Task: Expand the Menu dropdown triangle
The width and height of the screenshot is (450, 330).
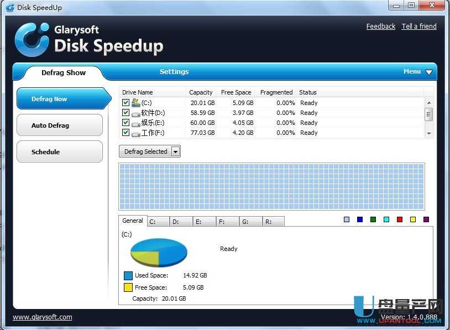Action: [x=429, y=72]
